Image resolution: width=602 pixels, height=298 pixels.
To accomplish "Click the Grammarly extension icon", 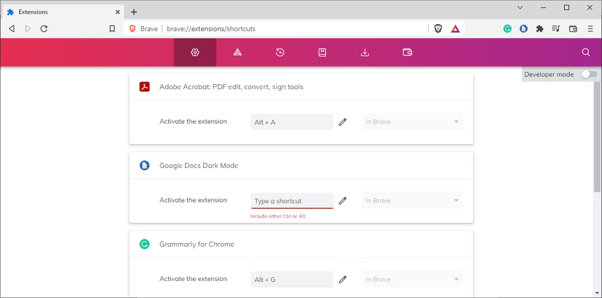I will [x=507, y=29].
